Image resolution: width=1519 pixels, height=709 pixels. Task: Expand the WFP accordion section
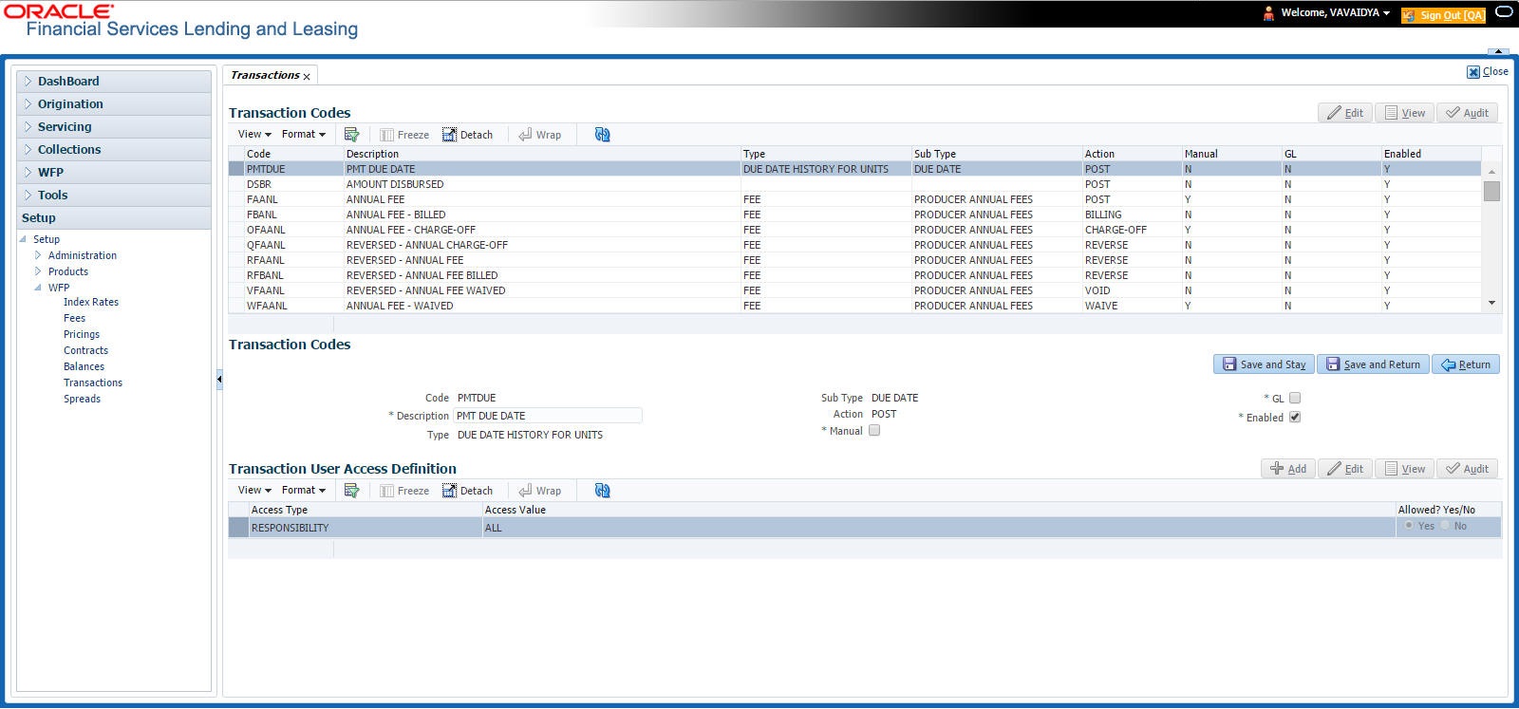(114, 173)
